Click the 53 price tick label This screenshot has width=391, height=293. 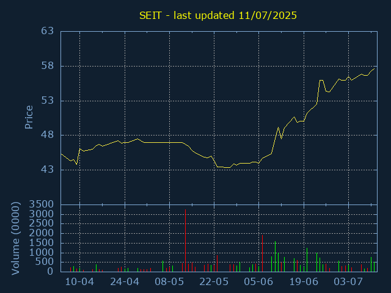tap(48, 101)
